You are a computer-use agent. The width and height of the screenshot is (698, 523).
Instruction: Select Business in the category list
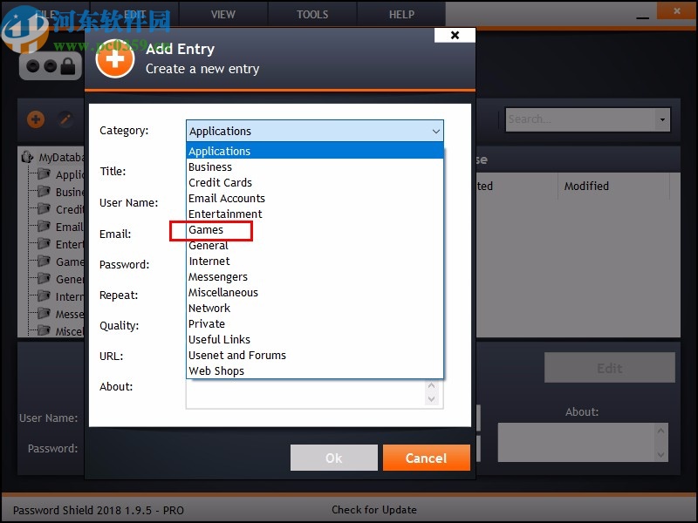(315, 166)
